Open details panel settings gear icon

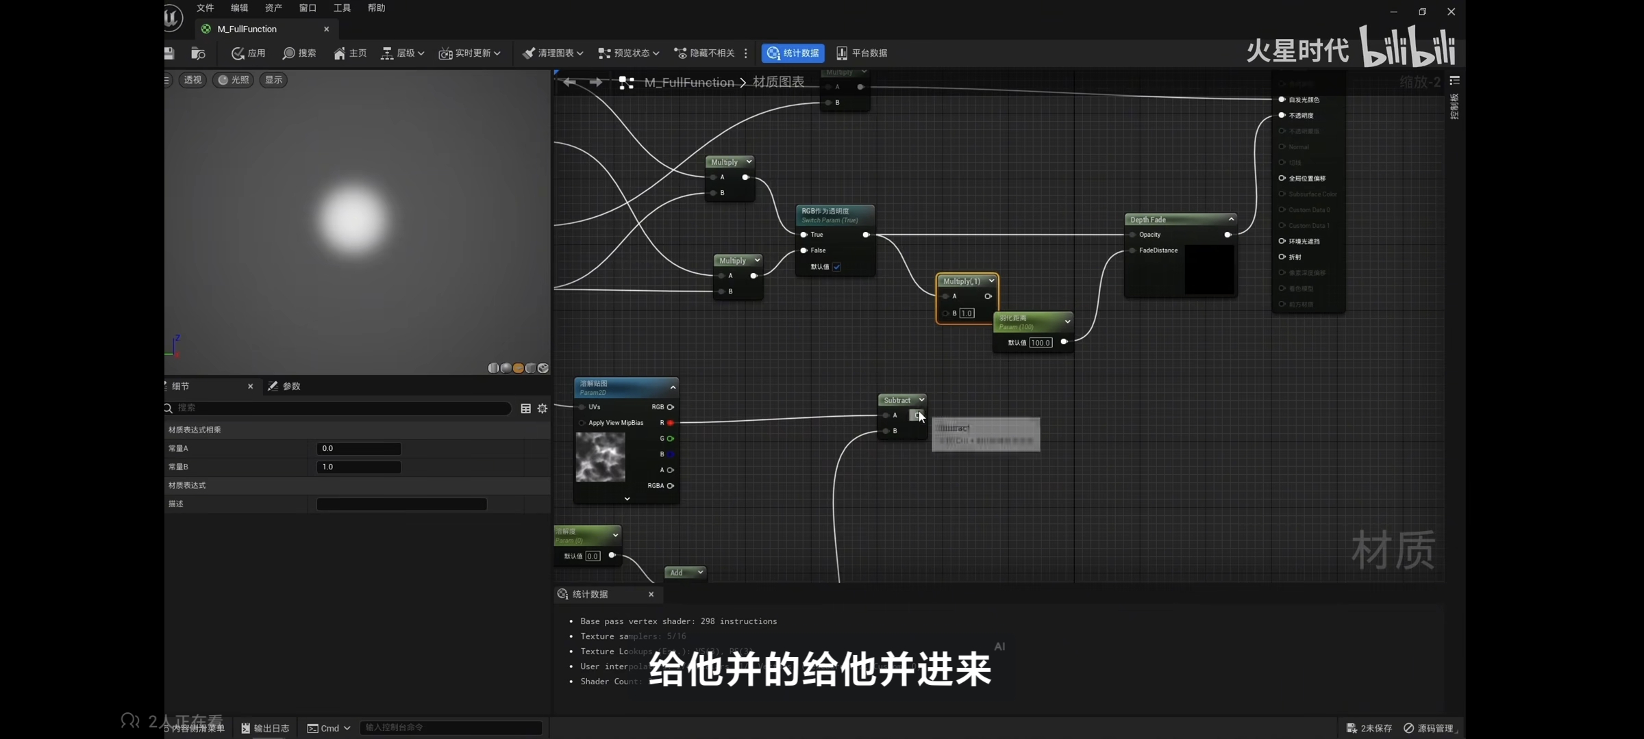[x=543, y=409]
